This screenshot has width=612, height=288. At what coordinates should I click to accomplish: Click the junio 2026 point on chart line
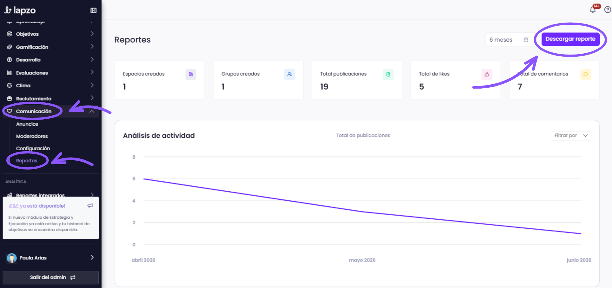pos(581,233)
